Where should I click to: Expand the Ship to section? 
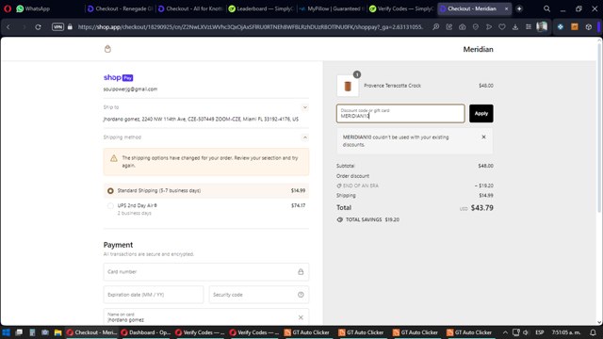(305, 107)
